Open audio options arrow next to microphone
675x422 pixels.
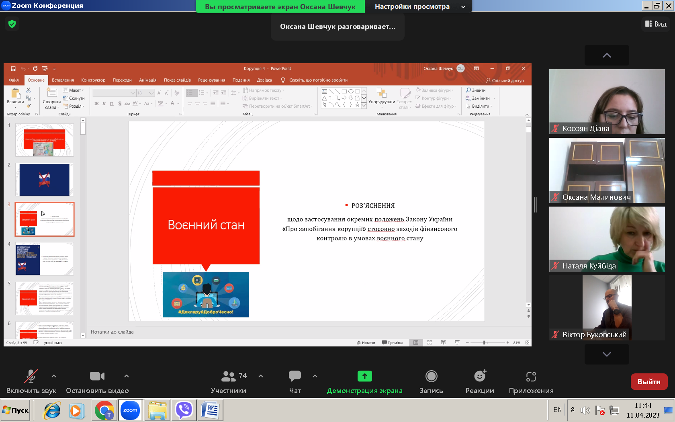pos(54,376)
